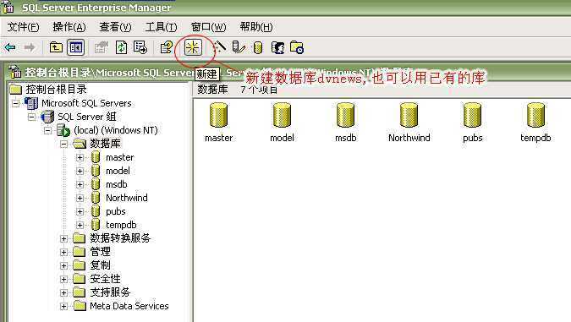This screenshot has width=571, height=322.
Task: Click the Help toolbar icon
Action: tap(166, 47)
